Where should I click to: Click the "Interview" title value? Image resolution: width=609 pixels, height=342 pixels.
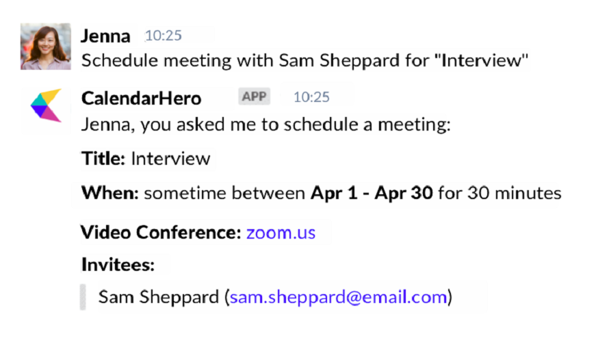(170, 159)
